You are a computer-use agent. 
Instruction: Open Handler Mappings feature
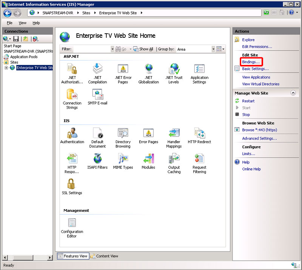click(174, 138)
